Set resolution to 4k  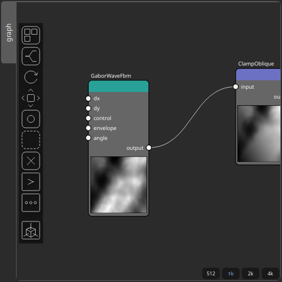click(x=270, y=274)
